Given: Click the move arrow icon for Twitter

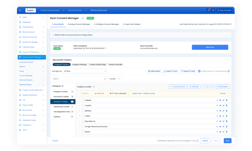Looking at the screenshot, I should [x=217, y=116].
